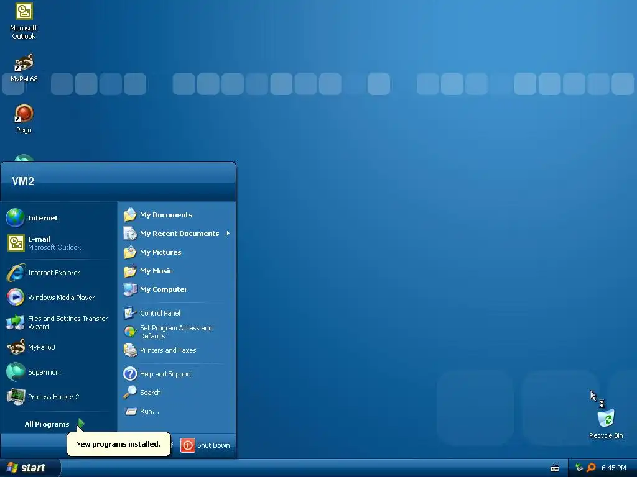
Task: Open Process Hacker 2 from the Start menu
Action: (60, 397)
